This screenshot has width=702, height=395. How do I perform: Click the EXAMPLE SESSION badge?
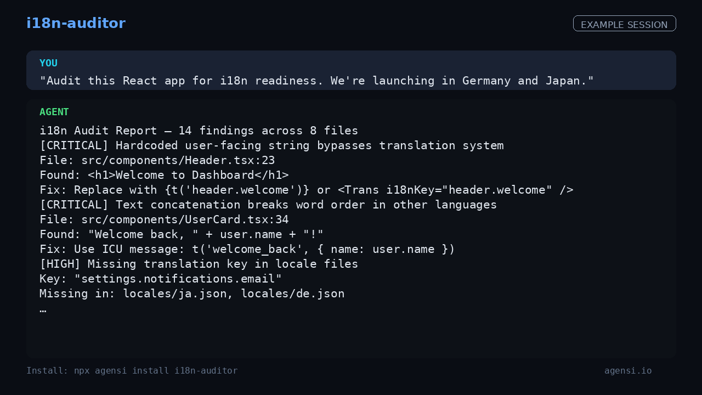(x=624, y=24)
